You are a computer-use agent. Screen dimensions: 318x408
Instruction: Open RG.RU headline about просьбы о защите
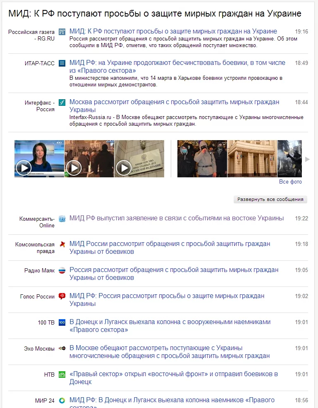coord(173,31)
